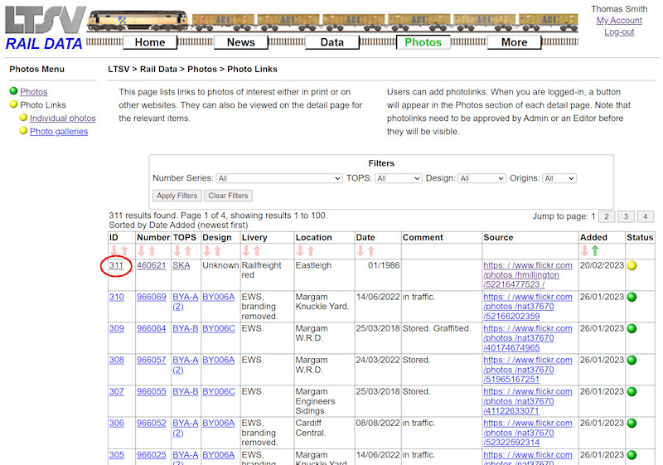Open Origins filter dropdown
Image resolution: width=663 pixels, height=465 pixels.
coord(559,178)
